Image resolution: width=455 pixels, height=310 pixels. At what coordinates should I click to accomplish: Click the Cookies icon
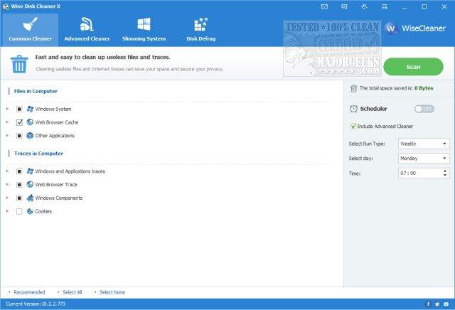[30, 211]
